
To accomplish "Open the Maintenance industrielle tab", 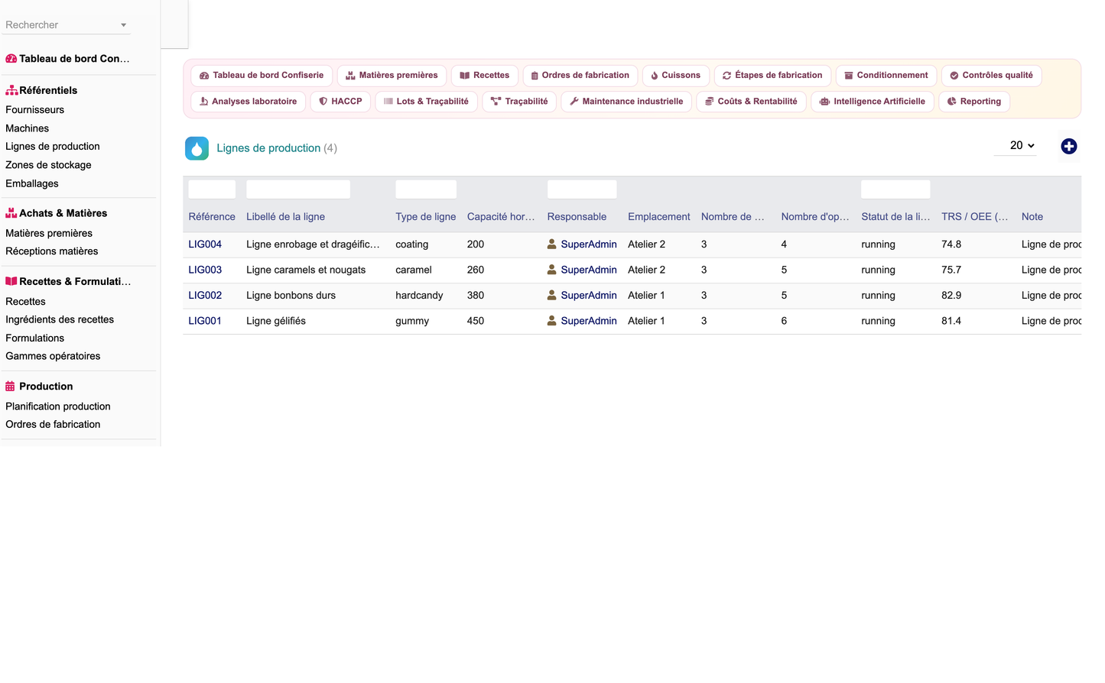I will (626, 102).
